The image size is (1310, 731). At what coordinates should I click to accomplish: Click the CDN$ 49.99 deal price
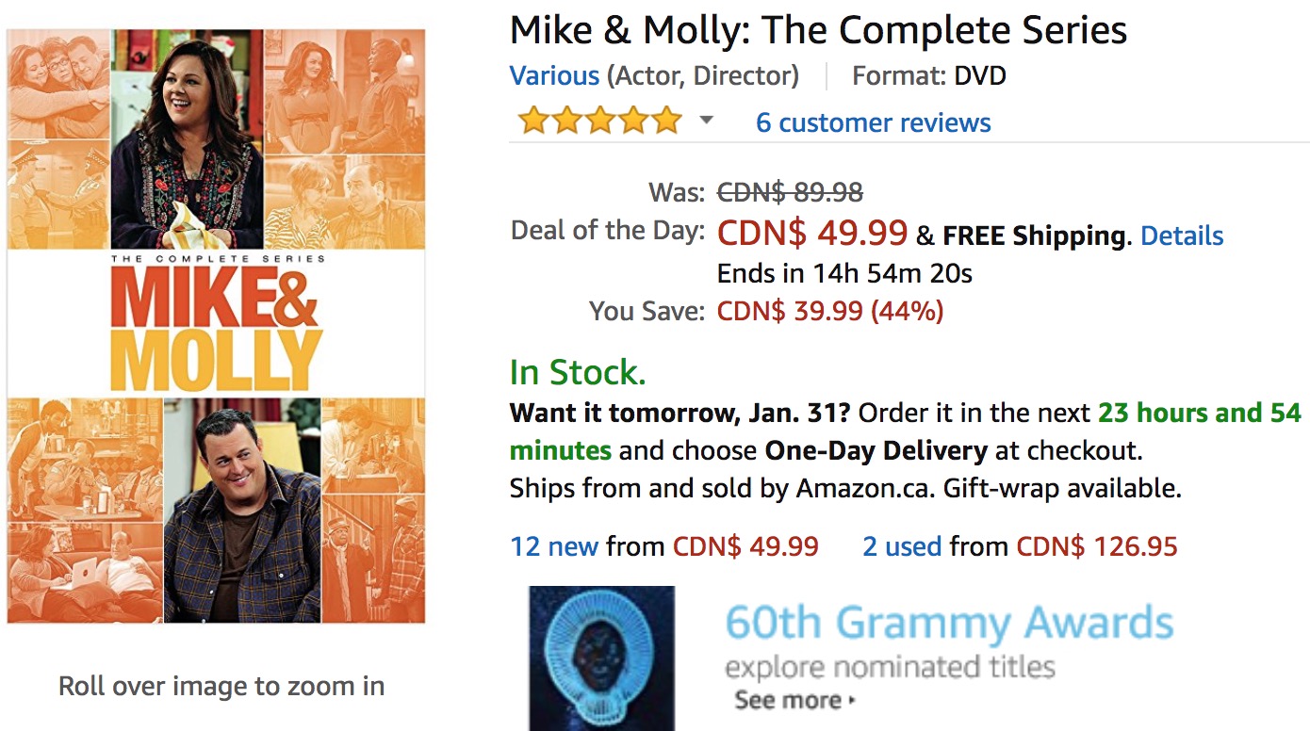pyautogui.click(x=812, y=232)
